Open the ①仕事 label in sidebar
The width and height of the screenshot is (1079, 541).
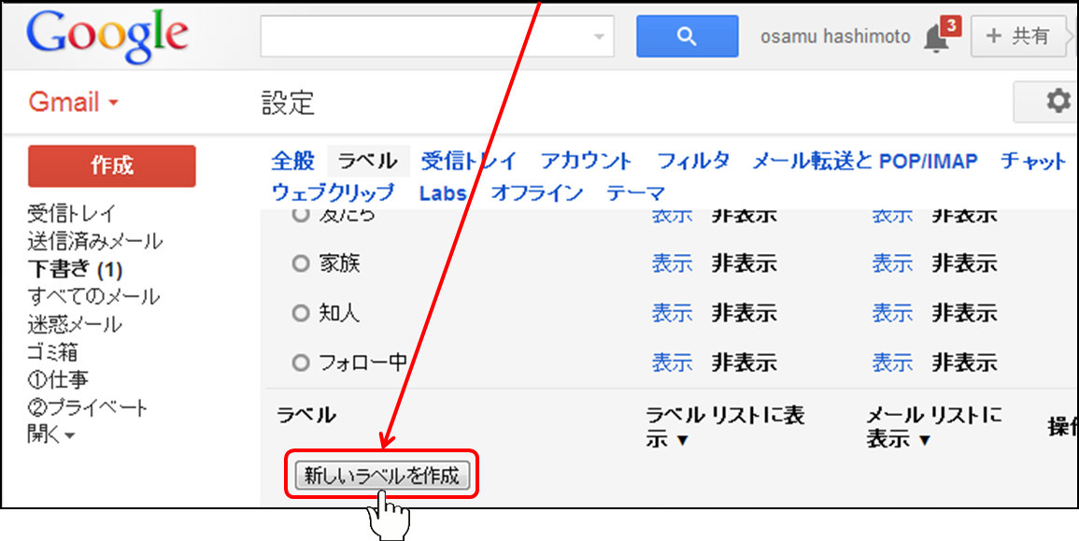[x=58, y=380]
